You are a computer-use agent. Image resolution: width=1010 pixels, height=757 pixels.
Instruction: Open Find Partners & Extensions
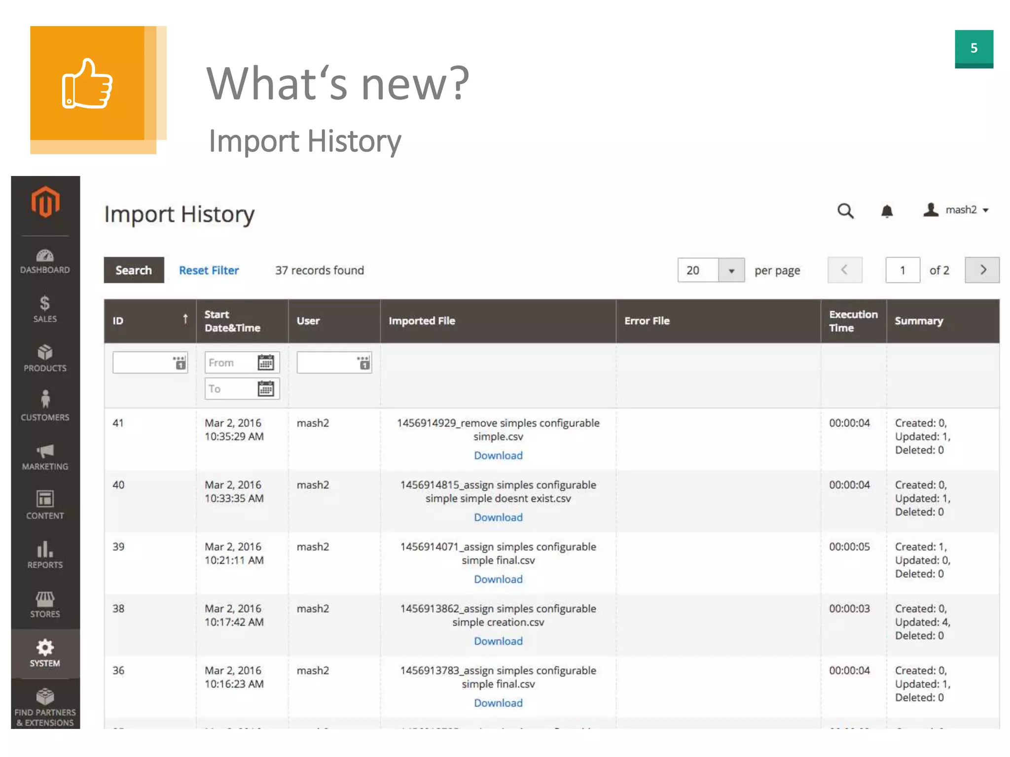pos(45,708)
